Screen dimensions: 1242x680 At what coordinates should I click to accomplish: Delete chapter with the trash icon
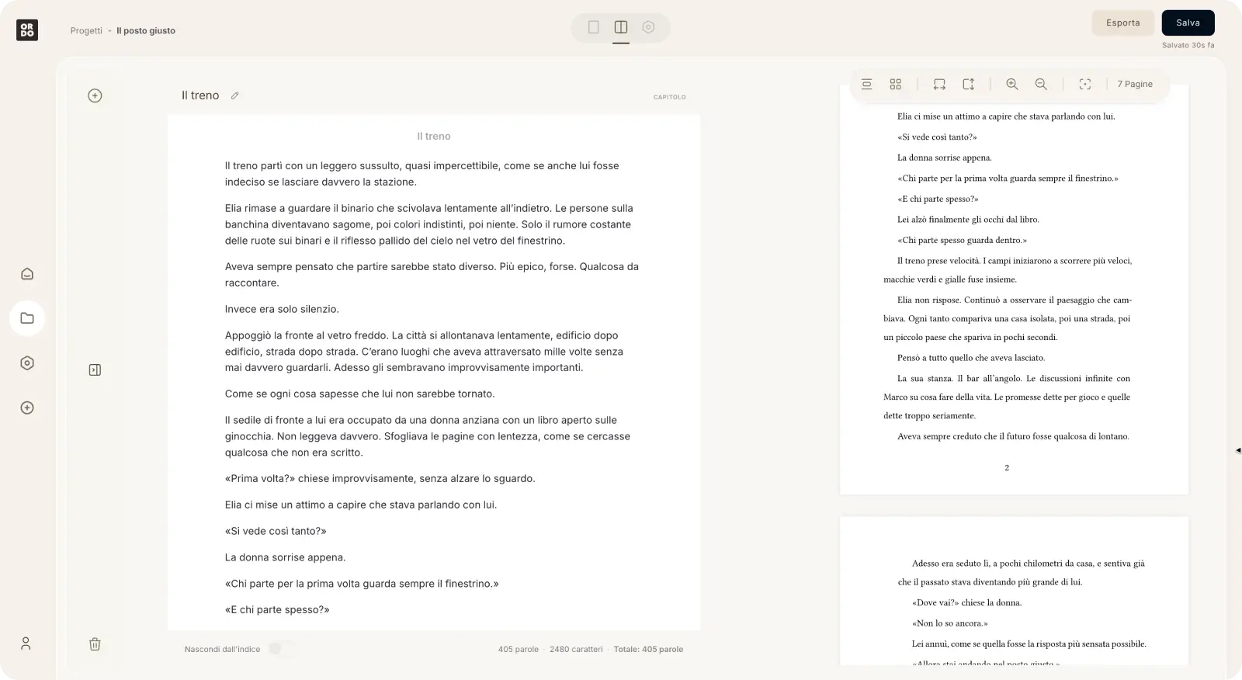(x=95, y=644)
